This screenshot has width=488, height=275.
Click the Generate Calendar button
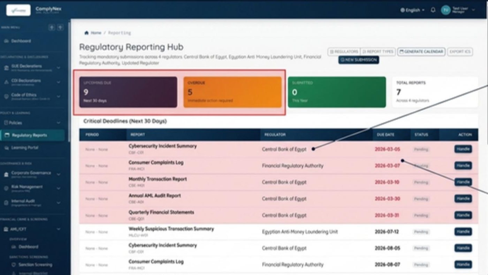click(421, 52)
